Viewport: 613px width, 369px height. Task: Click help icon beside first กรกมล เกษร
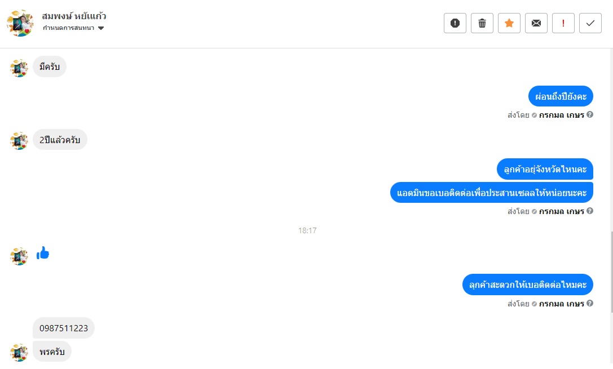point(590,114)
